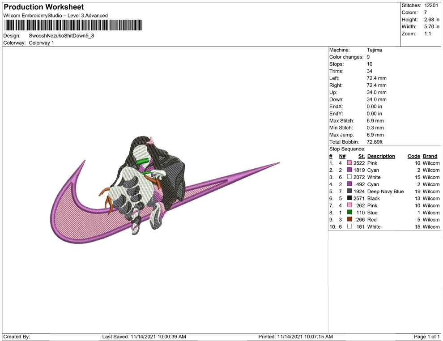The width and height of the screenshot is (443, 341).
Task: Click the Max Jump value '6.9 mm'
Action: [375, 135]
